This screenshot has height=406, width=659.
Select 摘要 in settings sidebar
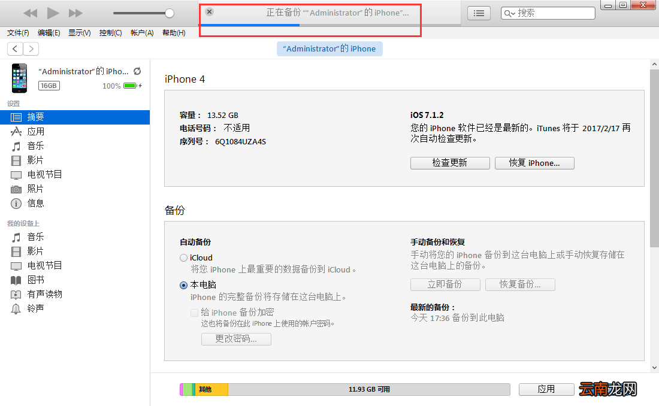pyautogui.click(x=75, y=117)
